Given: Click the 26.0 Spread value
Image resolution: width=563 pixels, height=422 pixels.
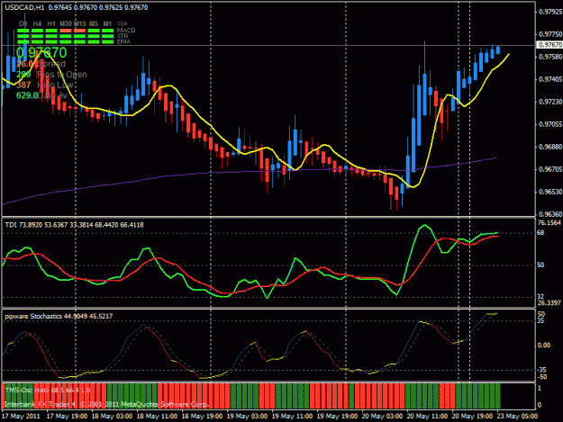Looking at the screenshot, I should (x=25, y=64).
